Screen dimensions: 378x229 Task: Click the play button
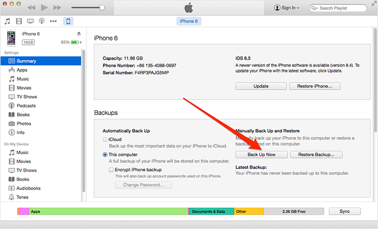click(44, 8)
